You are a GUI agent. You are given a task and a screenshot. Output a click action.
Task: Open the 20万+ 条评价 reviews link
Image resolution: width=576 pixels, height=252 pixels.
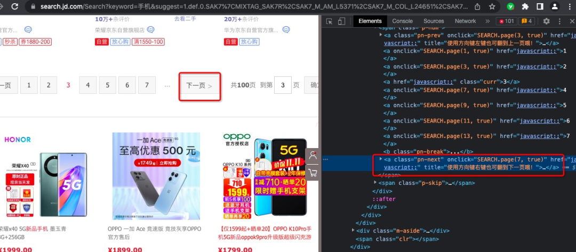(x=242, y=19)
